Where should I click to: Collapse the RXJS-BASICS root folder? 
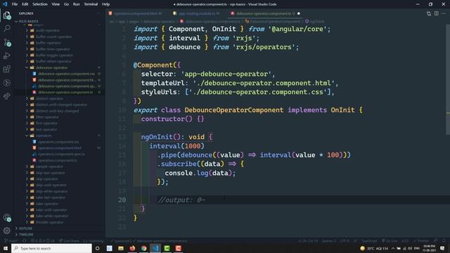[28, 22]
